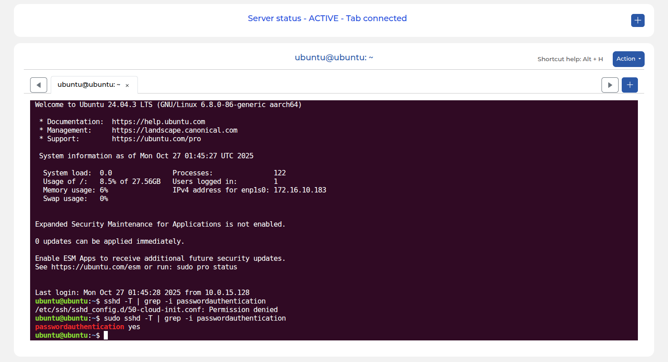Image resolution: width=668 pixels, height=362 pixels.
Task: Click the terminal prompt to focus input
Action: click(66, 335)
